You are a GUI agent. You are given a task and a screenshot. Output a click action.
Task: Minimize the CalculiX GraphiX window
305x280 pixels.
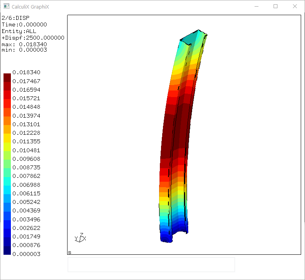click(x=256, y=7)
